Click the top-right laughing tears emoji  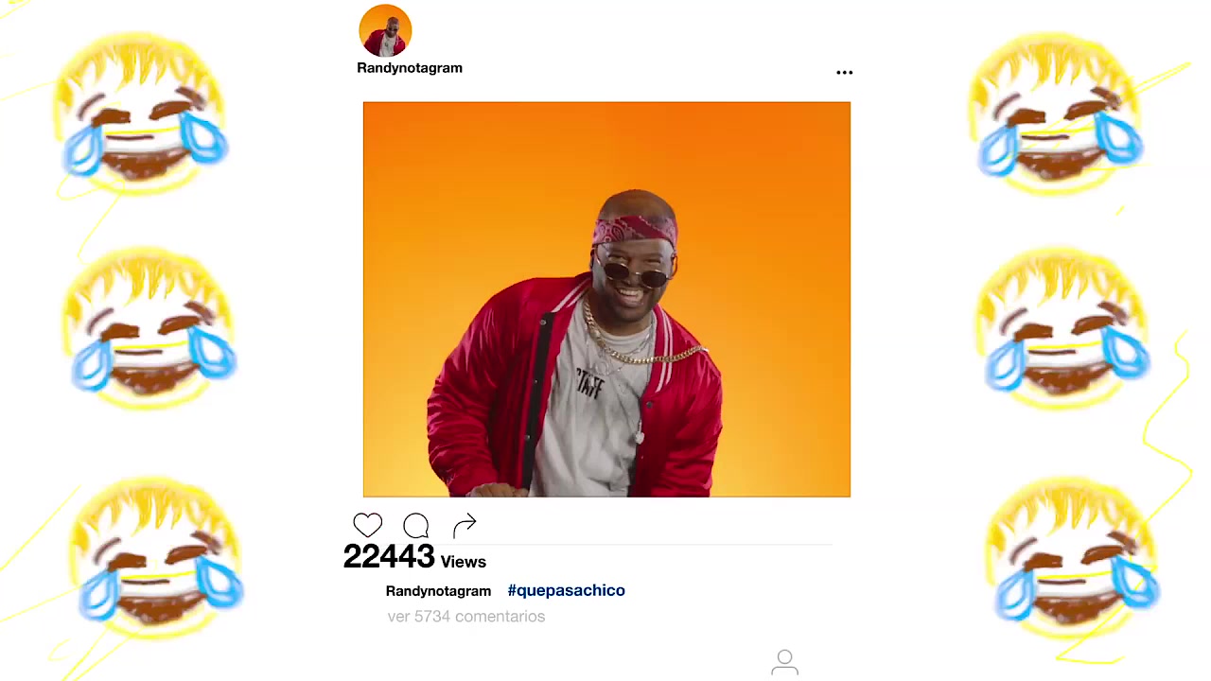click(1055, 113)
